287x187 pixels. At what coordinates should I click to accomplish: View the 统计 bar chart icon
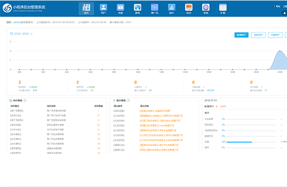pos(171,9)
